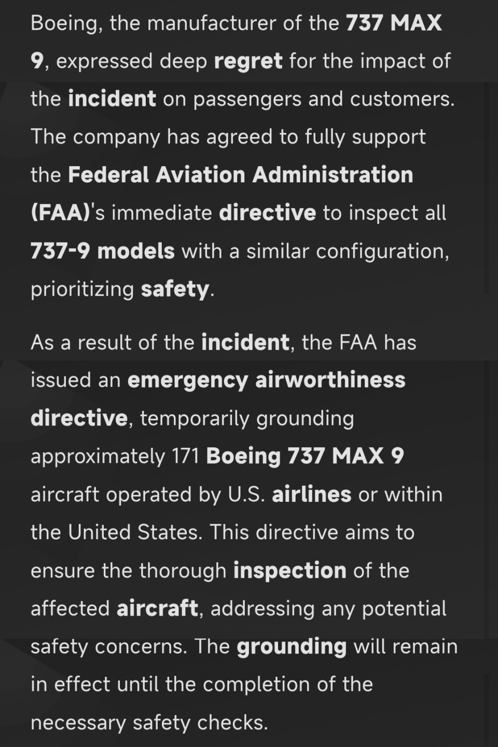Image resolution: width=498 pixels, height=747 pixels.
Task: Click the bold word 'safety' after prioritizing
Action: [x=175, y=289]
